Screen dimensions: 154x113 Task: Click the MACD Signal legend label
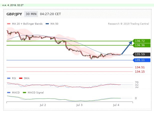(36, 93)
